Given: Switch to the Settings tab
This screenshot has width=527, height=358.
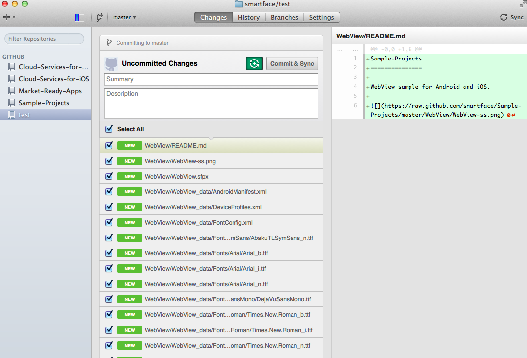Looking at the screenshot, I should [322, 17].
